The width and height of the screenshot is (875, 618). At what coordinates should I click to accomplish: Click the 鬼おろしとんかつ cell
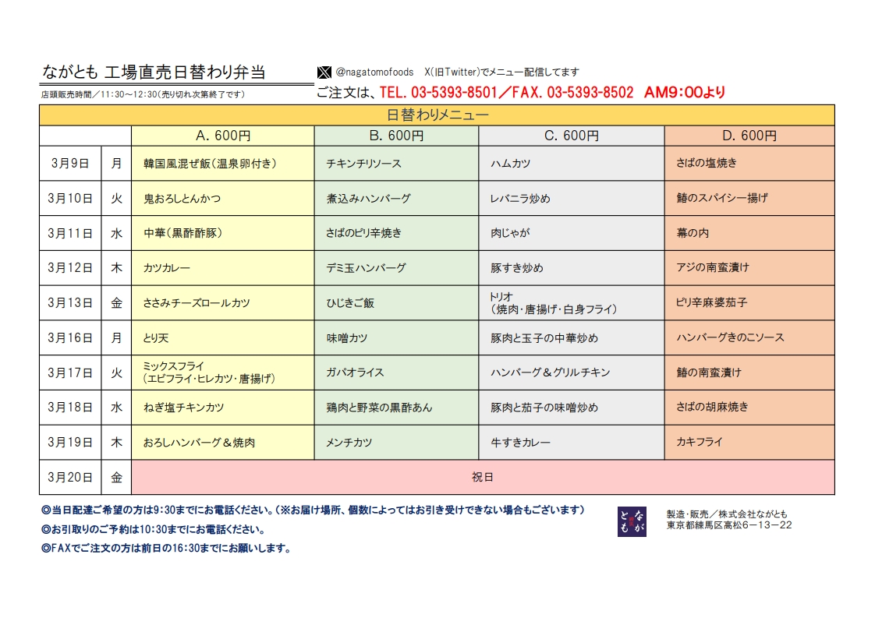(x=223, y=198)
